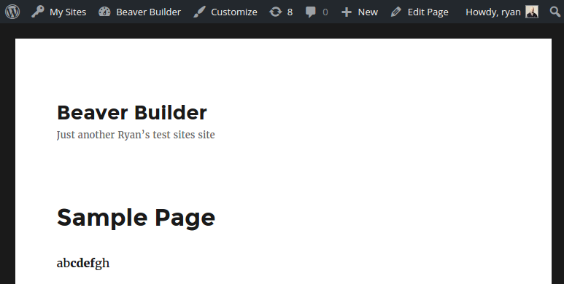Click the dashboard gauge icon

(x=104, y=12)
